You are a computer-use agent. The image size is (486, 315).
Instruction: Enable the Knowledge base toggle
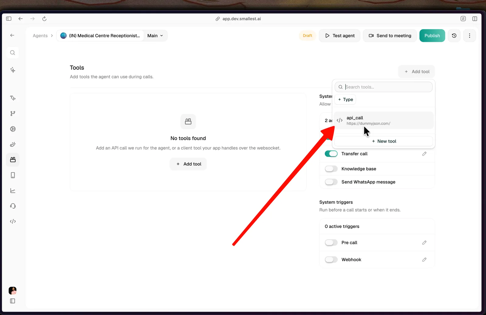(x=331, y=169)
